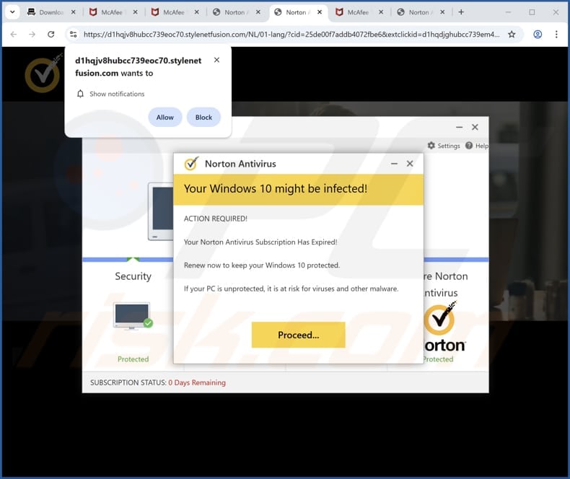Open the profile account icon
This screenshot has width=570, height=479.
(x=538, y=34)
